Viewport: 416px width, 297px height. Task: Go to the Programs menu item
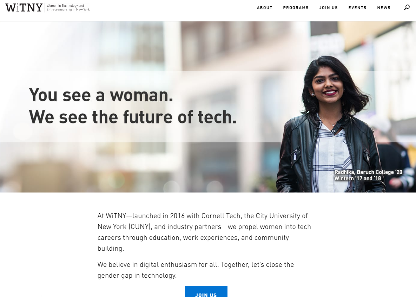[x=296, y=8]
